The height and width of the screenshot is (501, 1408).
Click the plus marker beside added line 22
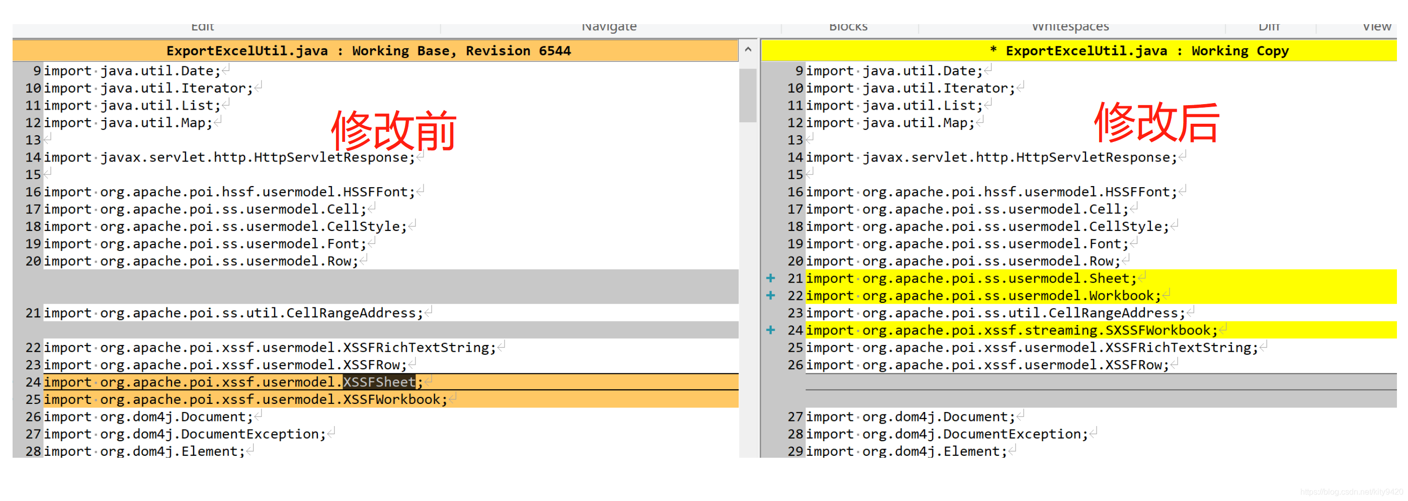[771, 296]
